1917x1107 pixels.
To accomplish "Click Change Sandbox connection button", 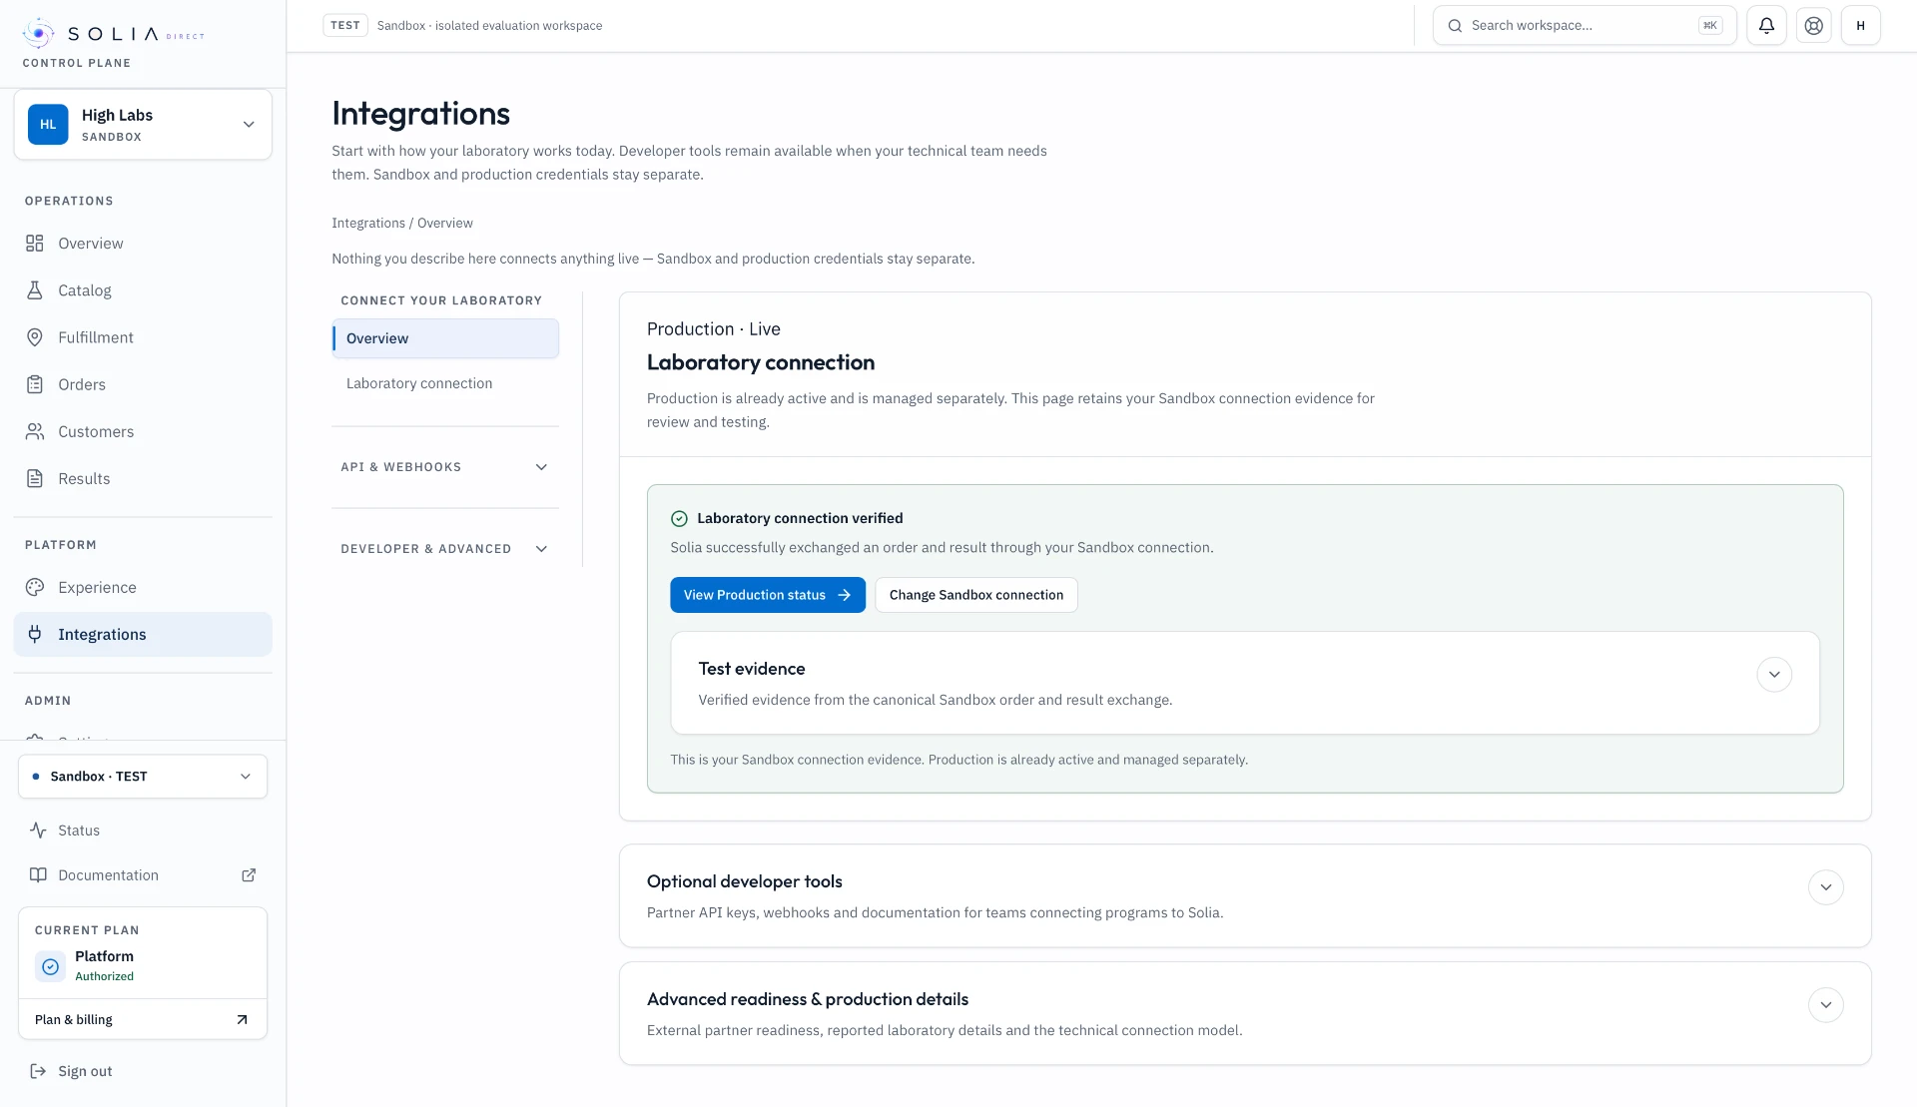I will 976,595.
